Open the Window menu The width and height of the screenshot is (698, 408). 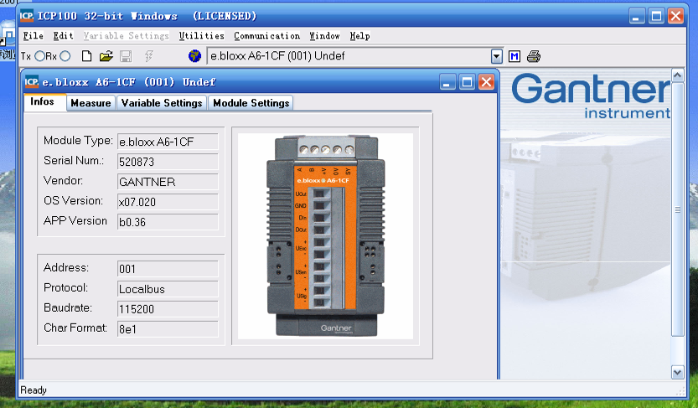tap(324, 35)
